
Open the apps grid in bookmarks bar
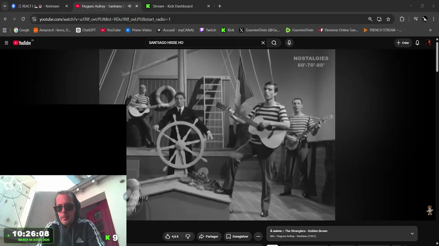click(4, 30)
